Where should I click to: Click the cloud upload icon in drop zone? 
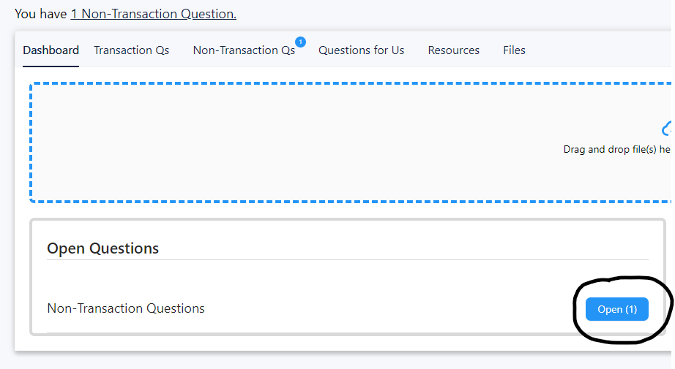(668, 129)
